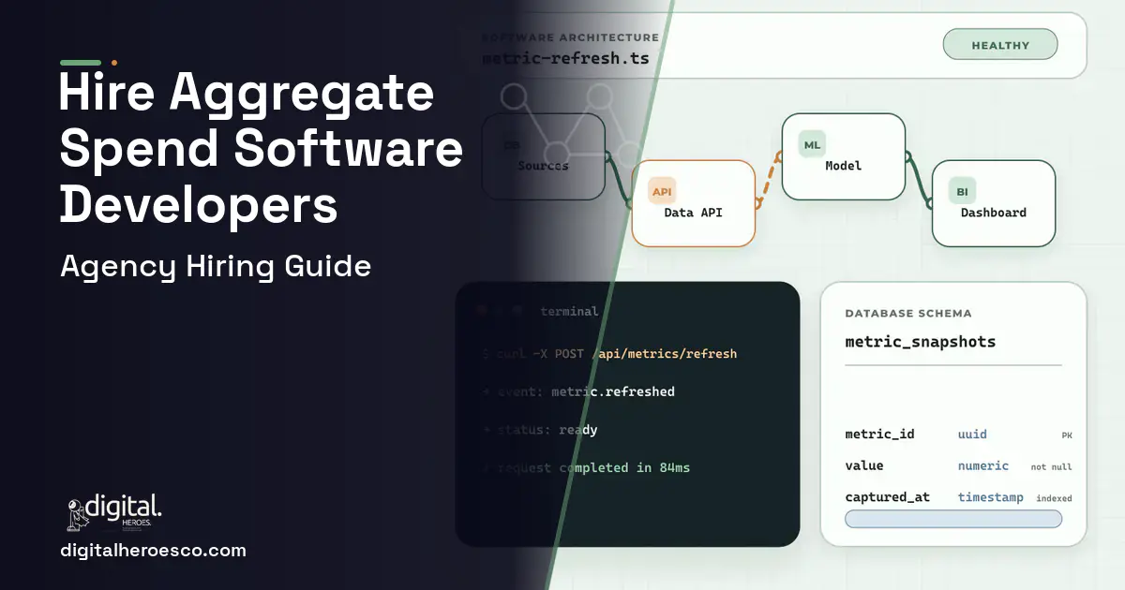Click the metric_snapshots table name

pos(921,342)
